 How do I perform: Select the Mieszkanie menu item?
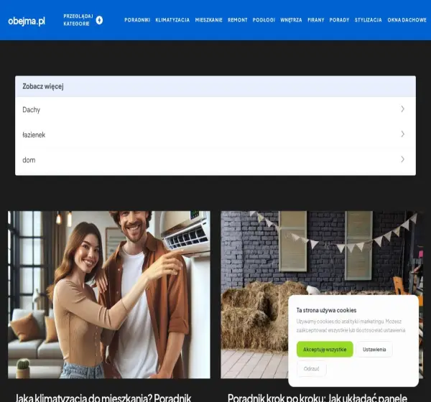click(x=208, y=20)
